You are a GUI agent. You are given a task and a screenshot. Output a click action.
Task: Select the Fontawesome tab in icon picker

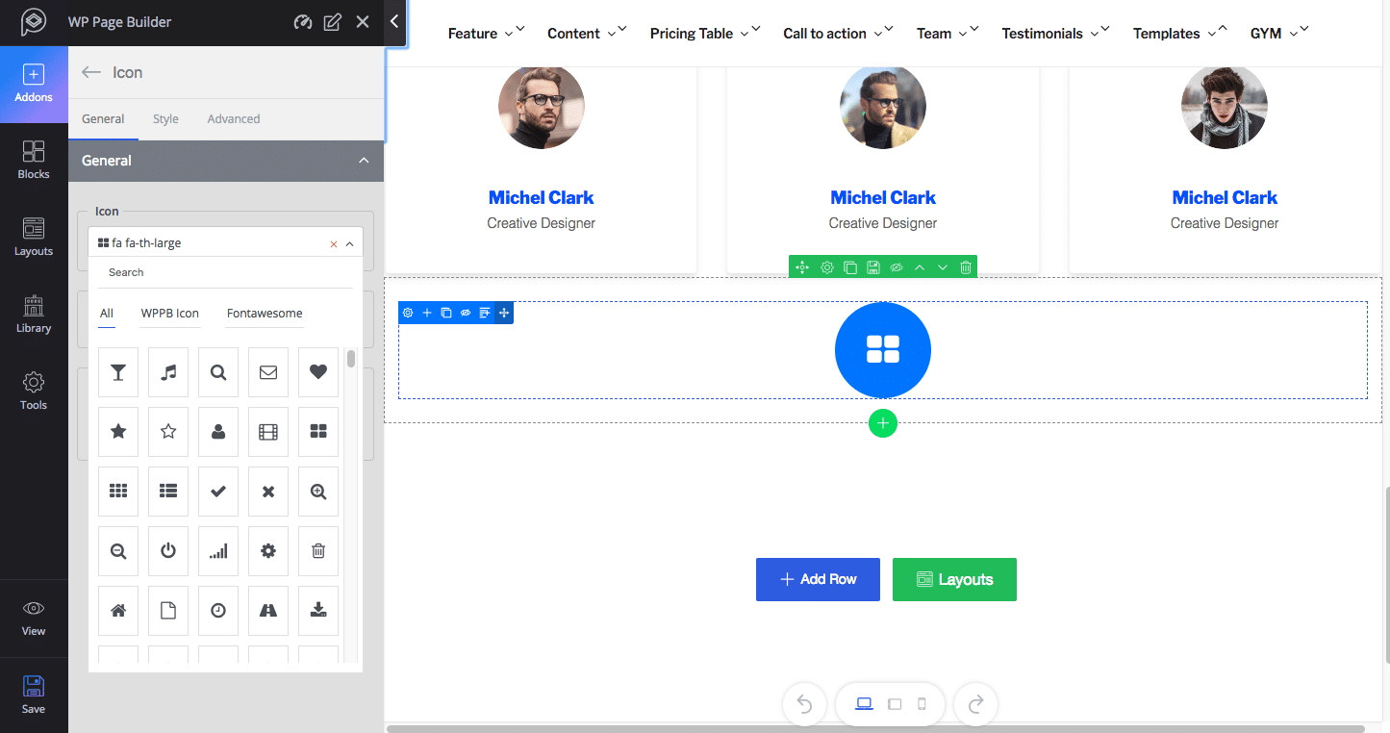(x=265, y=313)
